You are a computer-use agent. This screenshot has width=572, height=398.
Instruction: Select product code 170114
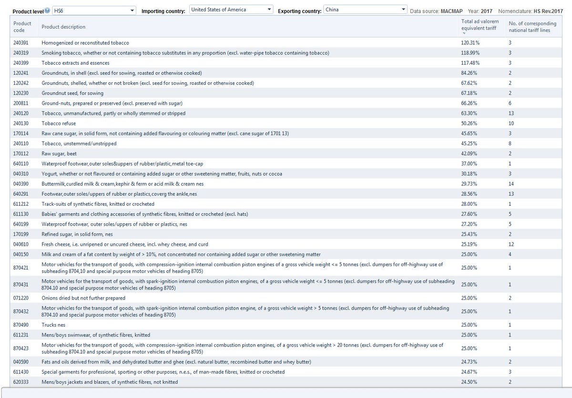coord(21,133)
